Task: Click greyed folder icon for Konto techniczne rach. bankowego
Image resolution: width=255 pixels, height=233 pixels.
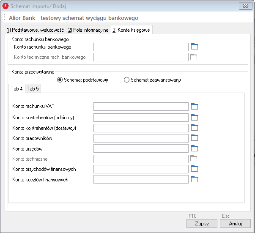Action: tap(194, 57)
